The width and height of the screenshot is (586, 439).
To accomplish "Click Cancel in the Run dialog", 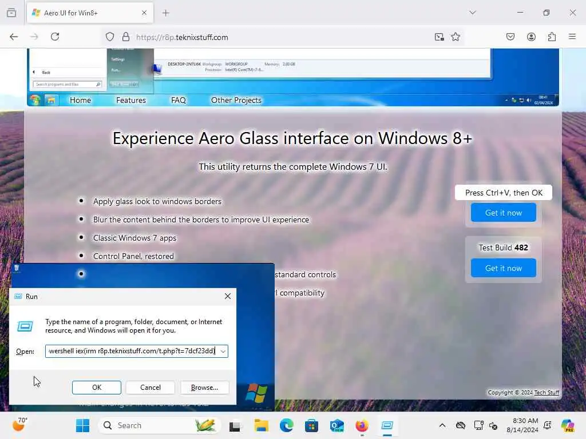I will tap(151, 388).
